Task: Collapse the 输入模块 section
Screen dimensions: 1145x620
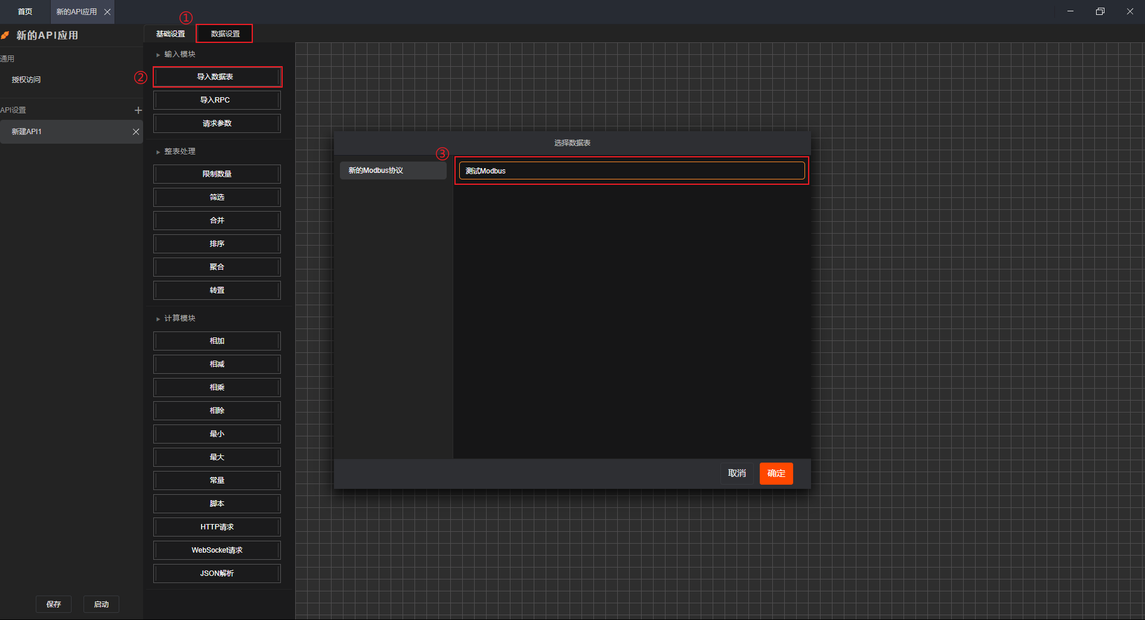Action: tap(158, 55)
